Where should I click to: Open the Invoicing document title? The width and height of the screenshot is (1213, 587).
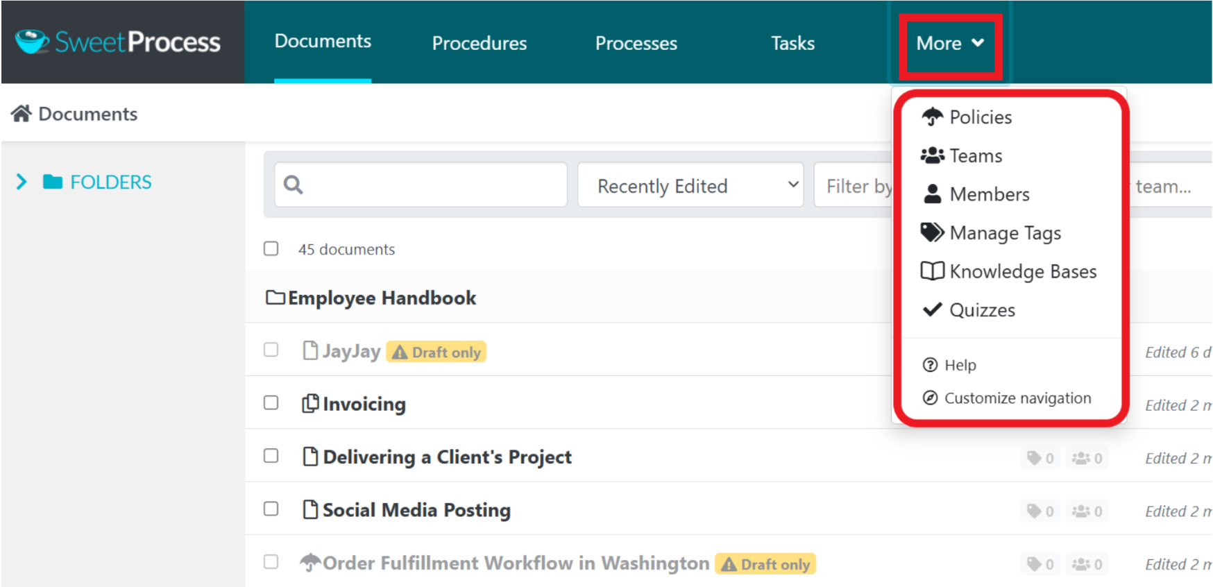[364, 404]
